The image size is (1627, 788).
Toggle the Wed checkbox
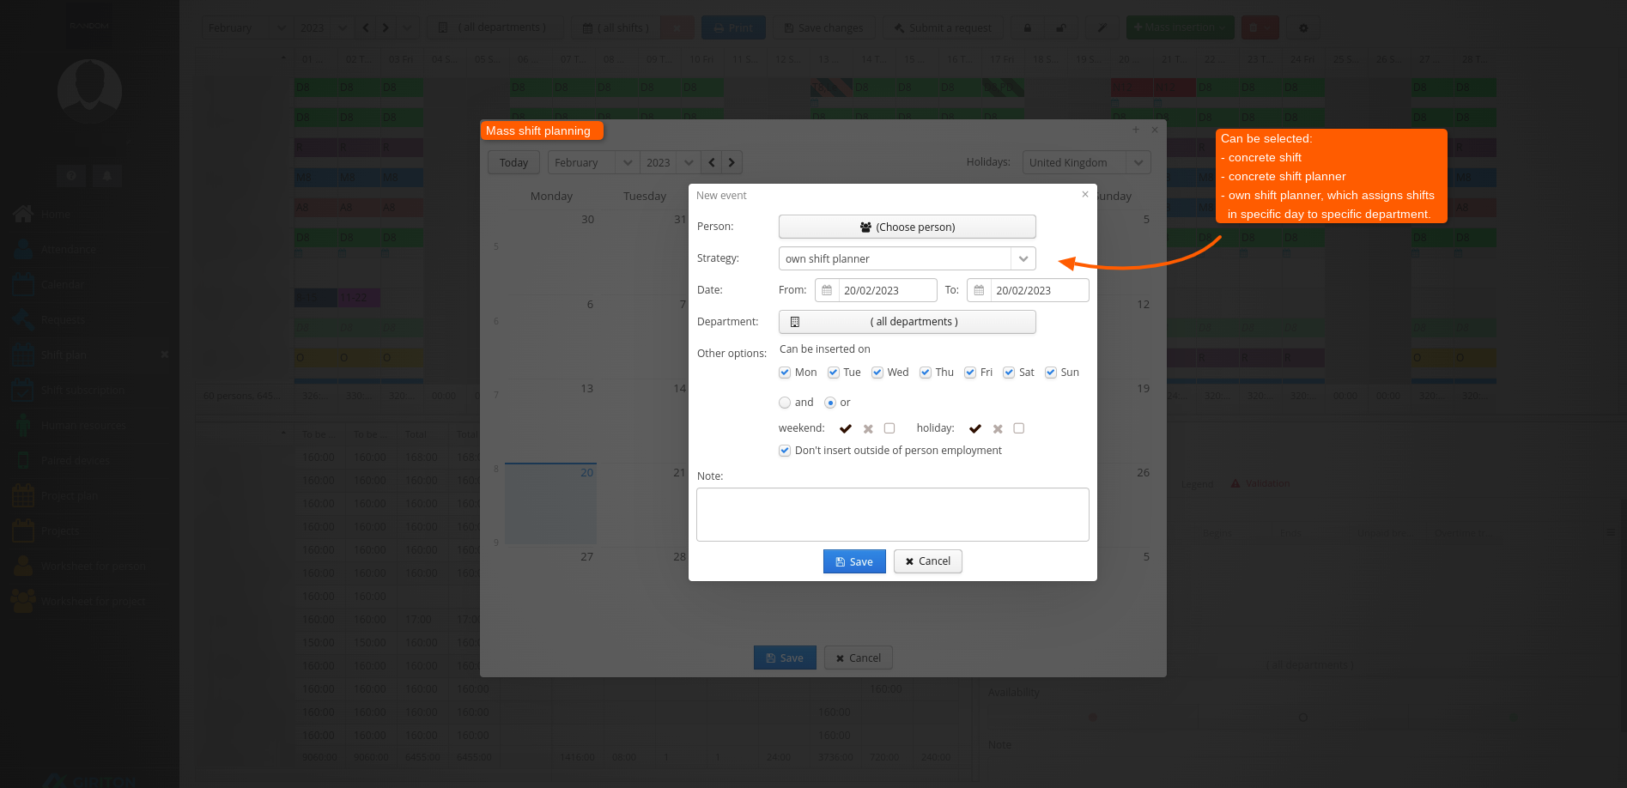pyautogui.click(x=877, y=373)
